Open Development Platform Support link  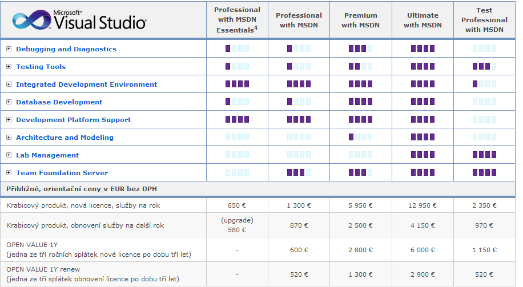(x=74, y=120)
